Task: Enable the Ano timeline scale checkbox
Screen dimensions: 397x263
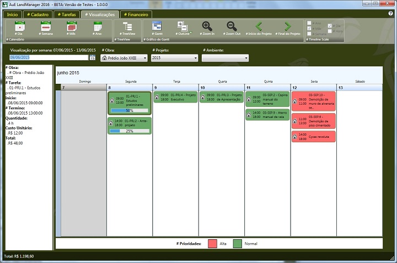Action: pyautogui.click(x=310, y=23)
